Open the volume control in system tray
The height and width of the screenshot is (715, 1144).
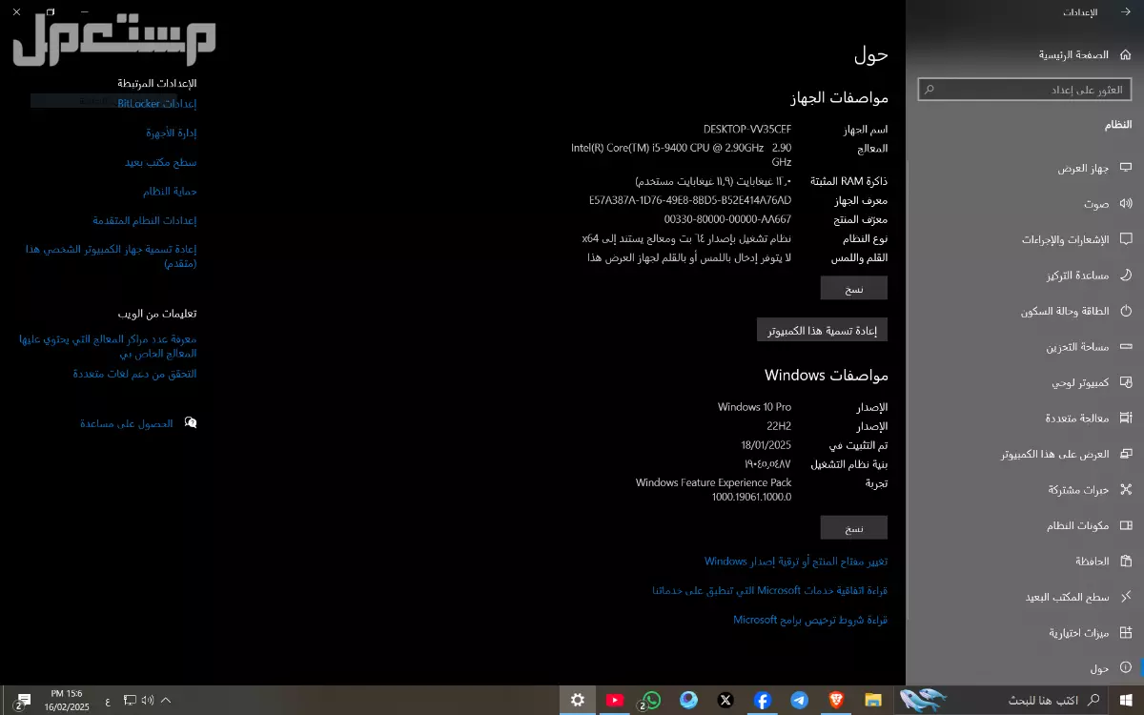(x=148, y=700)
